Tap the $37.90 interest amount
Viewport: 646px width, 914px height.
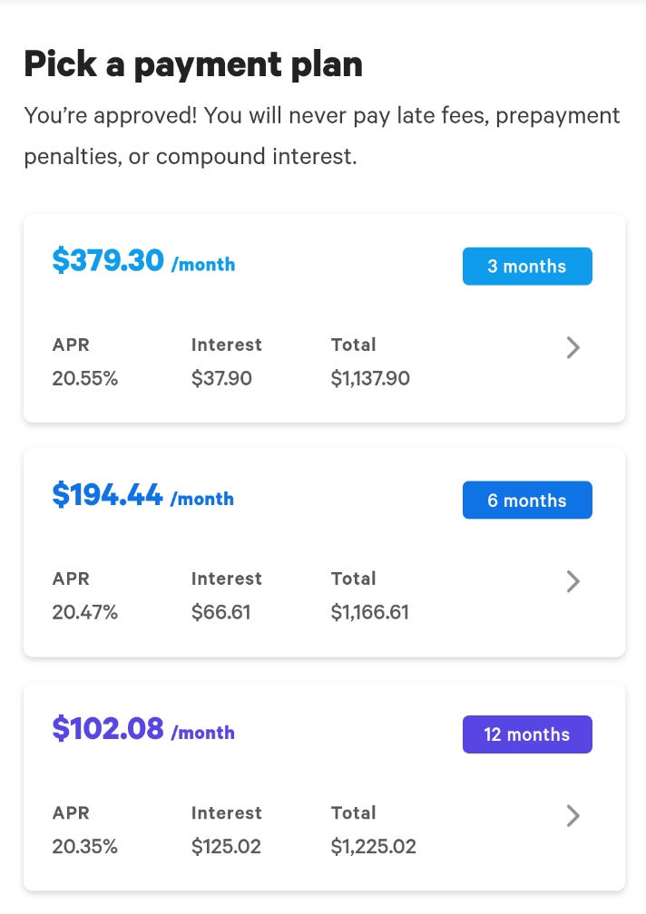[221, 379]
